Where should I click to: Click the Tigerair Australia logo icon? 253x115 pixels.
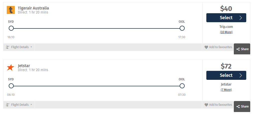pos(11,10)
